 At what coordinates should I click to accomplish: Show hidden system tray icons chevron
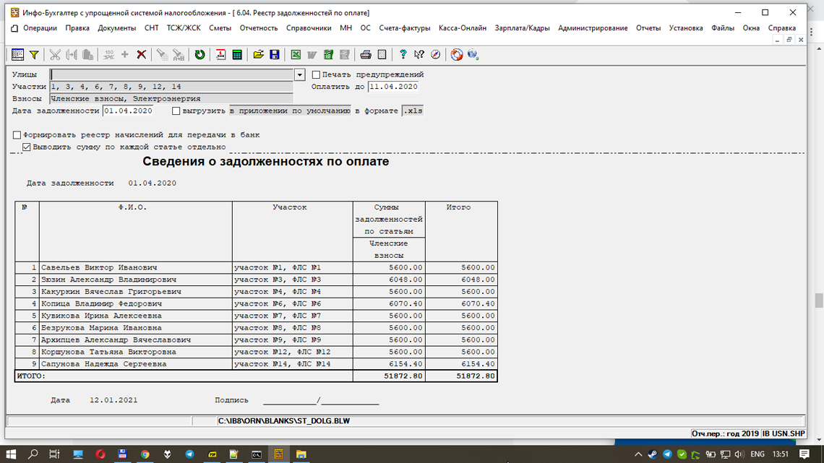tap(638, 454)
